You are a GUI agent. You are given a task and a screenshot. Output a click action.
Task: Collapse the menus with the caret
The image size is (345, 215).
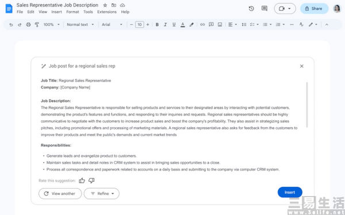point(327,25)
